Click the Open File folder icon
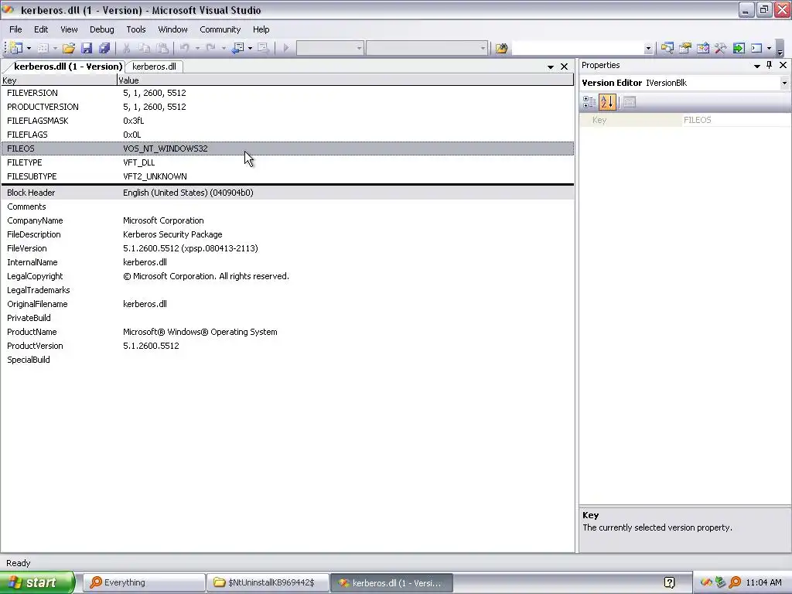 [x=69, y=48]
